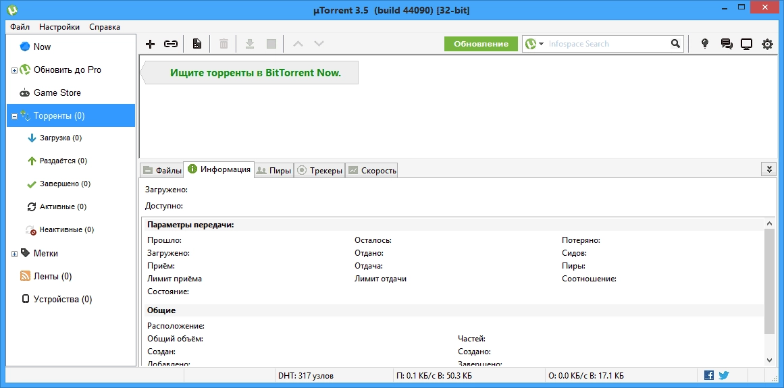
Task: Open preferences gear icon
Action: pos(767,44)
